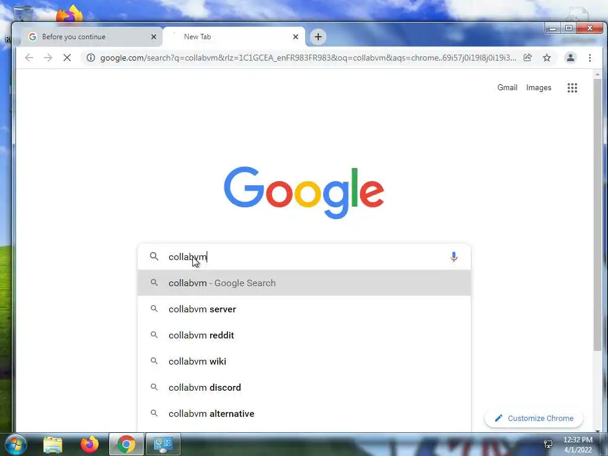Click scrollbar up arrow
The width and height of the screenshot is (608, 456).
(x=597, y=74)
